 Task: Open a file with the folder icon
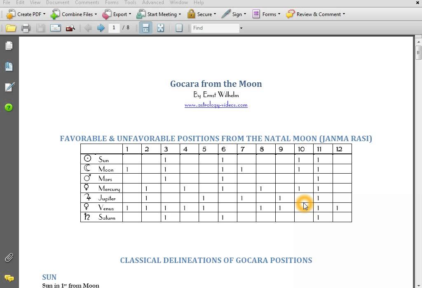11,28
